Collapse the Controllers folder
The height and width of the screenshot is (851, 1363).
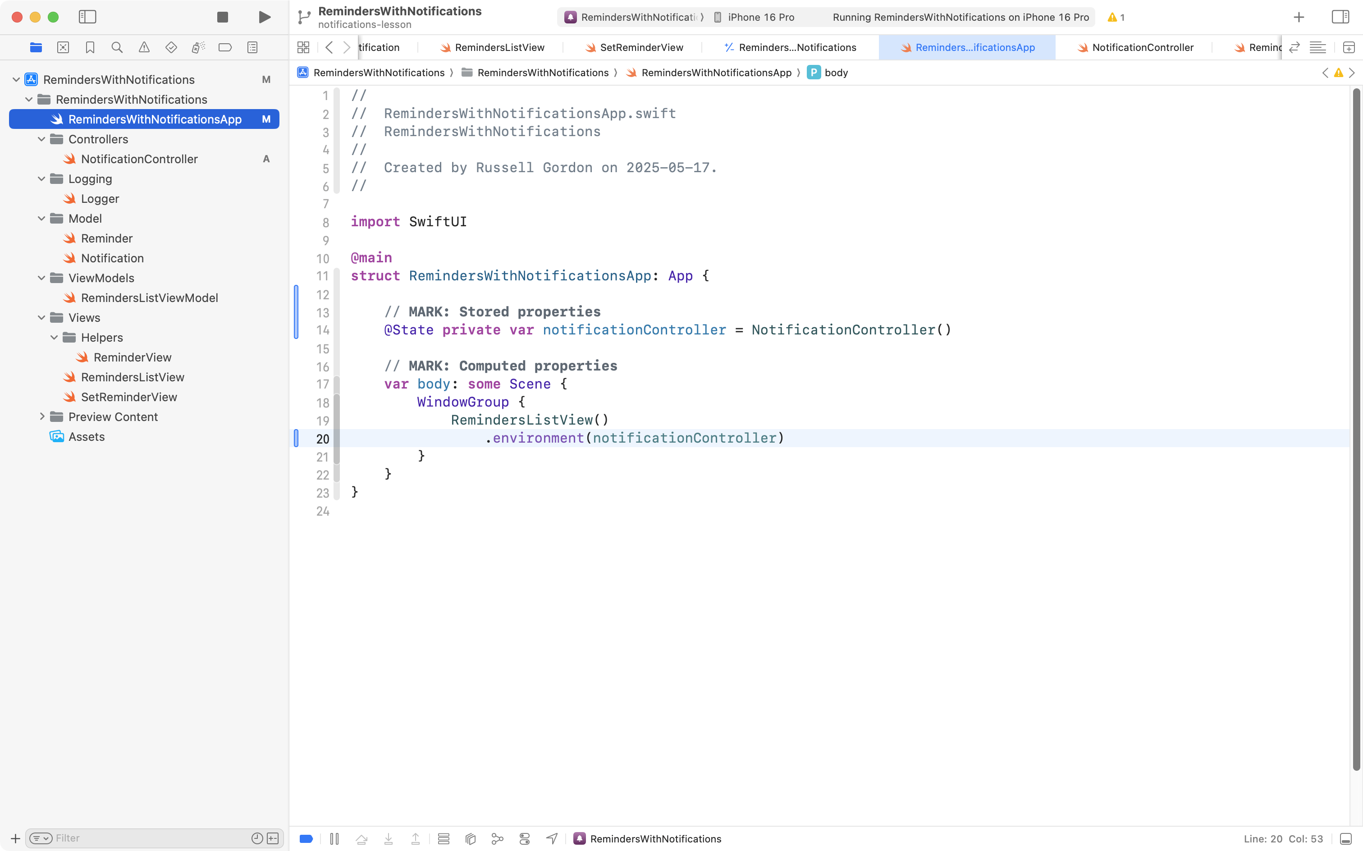(41, 139)
